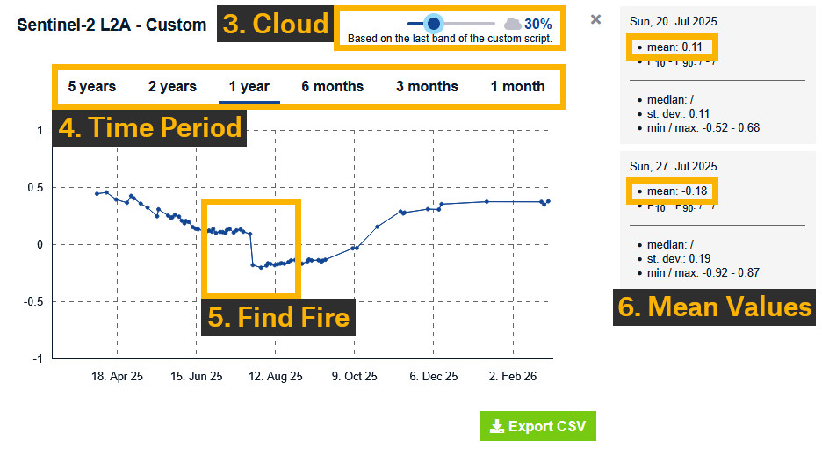This screenshot has height=455, width=822.
Task: Switch to the 1 year tab
Action: click(x=249, y=86)
